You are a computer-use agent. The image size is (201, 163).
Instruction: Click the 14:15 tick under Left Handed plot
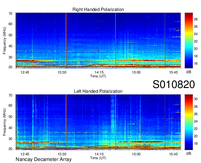[x=99, y=154]
